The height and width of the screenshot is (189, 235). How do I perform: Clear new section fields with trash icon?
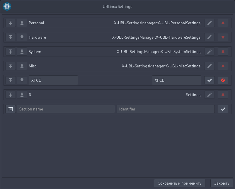coord(11,109)
